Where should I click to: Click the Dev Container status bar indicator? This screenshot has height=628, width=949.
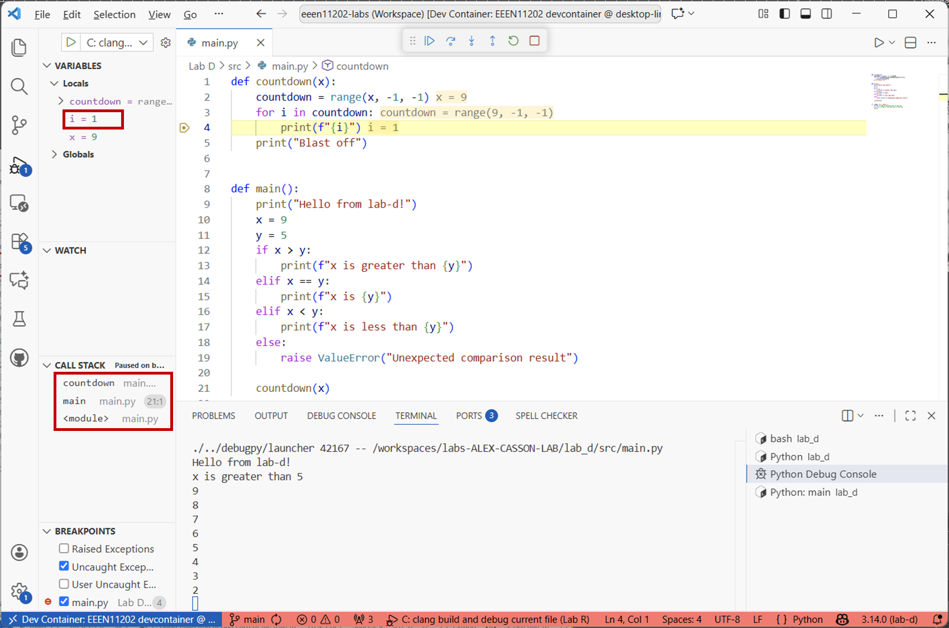click(112, 620)
